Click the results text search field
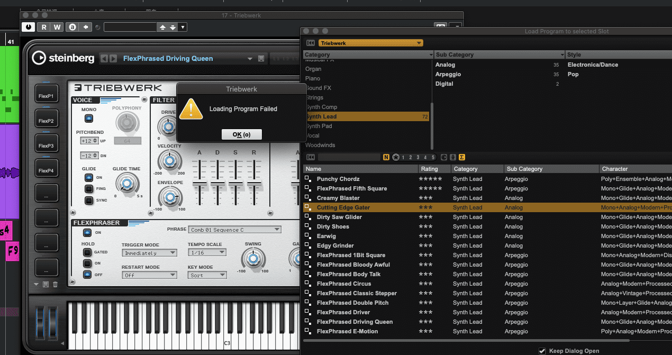 pyautogui.click(x=349, y=157)
